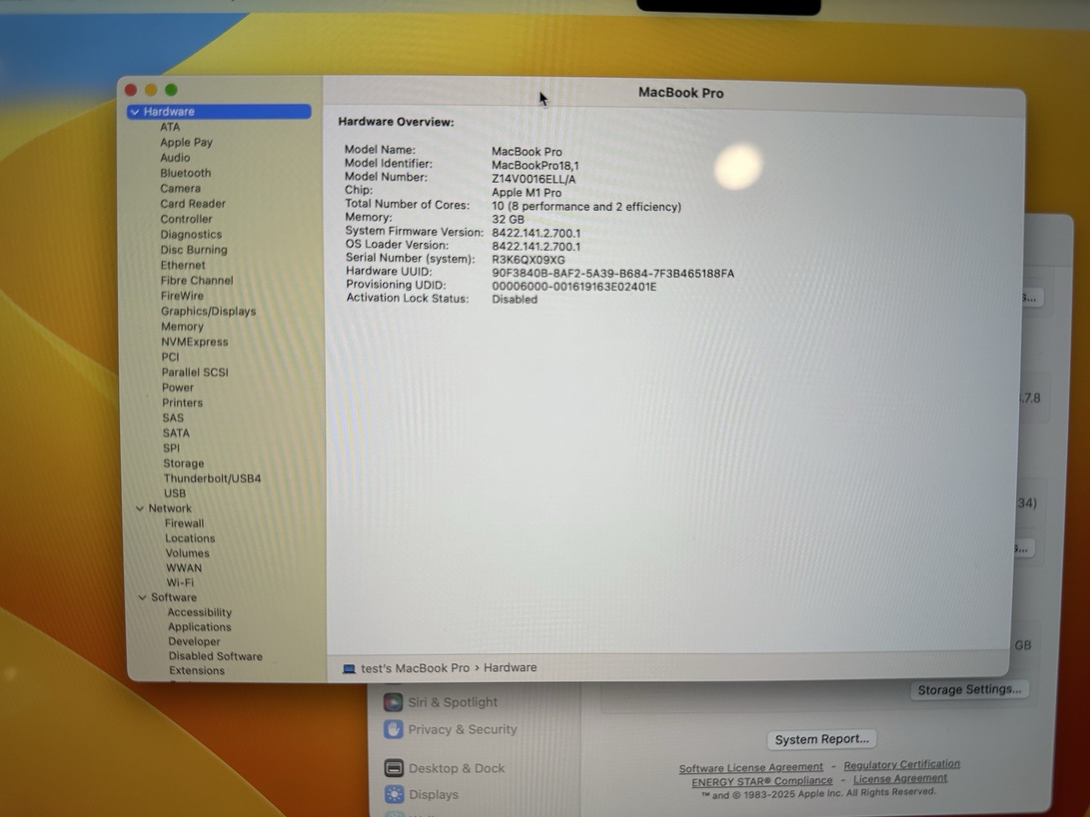Select Firewall under Network
1090x817 pixels.
coord(184,523)
